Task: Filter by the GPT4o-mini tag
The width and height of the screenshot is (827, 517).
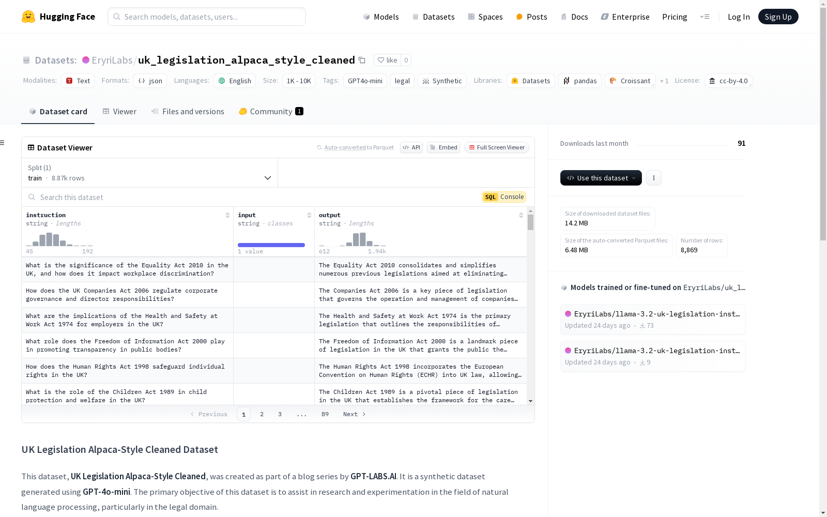Action: (x=365, y=81)
